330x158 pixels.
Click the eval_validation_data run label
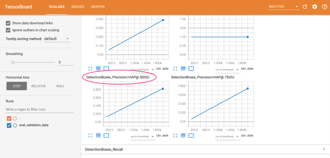click(x=34, y=125)
